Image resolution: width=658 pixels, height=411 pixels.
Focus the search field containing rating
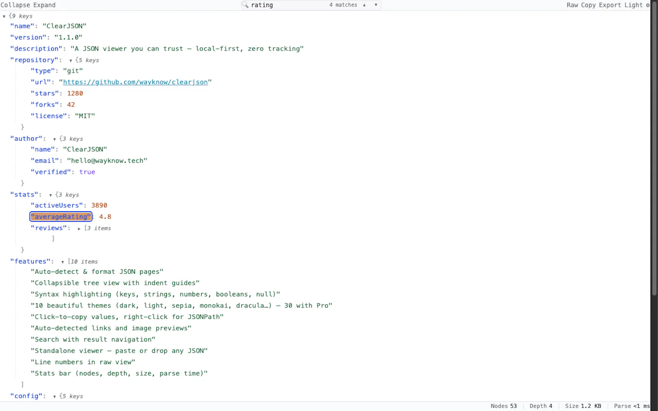[x=288, y=5]
